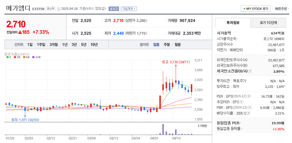Click the 최저 1,971 (02/03) chart marker
Screen dimensions: 292x143
tap(25, 120)
